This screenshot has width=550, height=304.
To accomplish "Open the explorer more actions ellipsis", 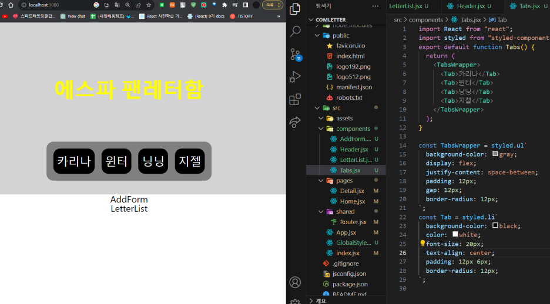I will 375,6.
